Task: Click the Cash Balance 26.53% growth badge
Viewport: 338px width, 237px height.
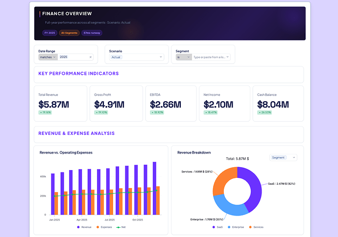Action: pyautogui.click(x=265, y=112)
